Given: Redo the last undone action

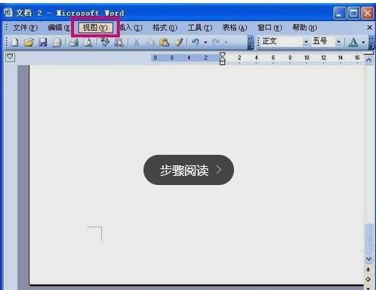Looking at the screenshot, I should click(216, 42).
